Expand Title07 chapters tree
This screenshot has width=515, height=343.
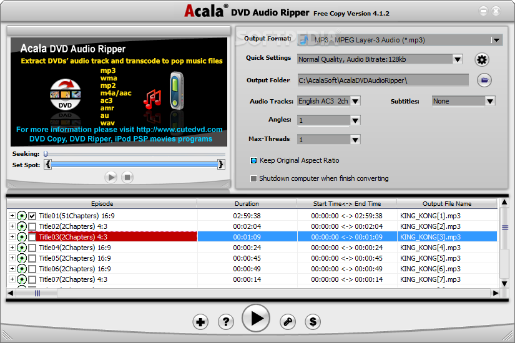pyautogui.click(x=12, y=279)
